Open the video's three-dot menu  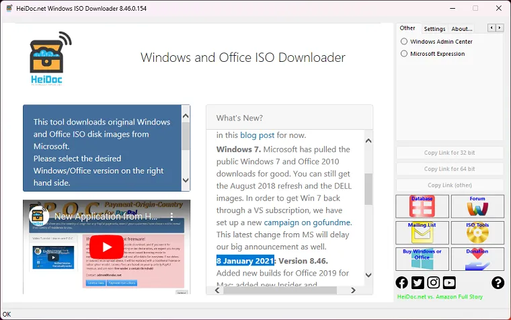tap(171, 216)
